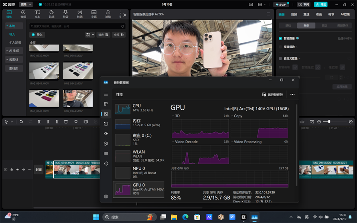The height and width of the screenshot is (223, 357).
Task: Open the 特效 (Effects) panel icon
Action: (x=65, y=14)
